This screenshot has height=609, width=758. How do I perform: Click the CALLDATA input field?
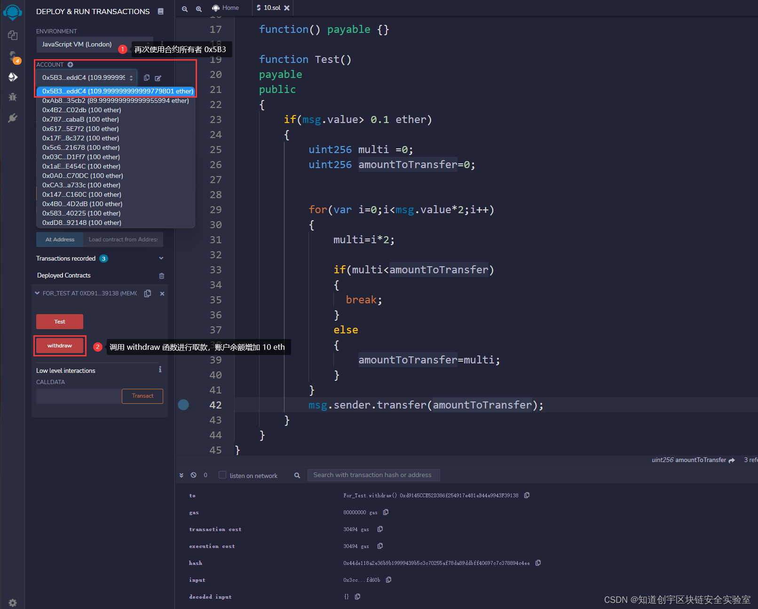[79, 396]
